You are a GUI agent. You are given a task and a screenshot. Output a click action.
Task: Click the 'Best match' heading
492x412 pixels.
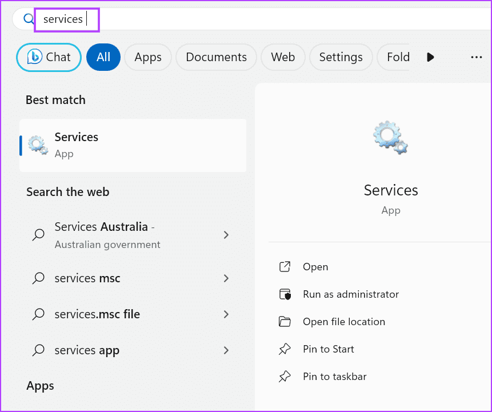pos(55,100)
